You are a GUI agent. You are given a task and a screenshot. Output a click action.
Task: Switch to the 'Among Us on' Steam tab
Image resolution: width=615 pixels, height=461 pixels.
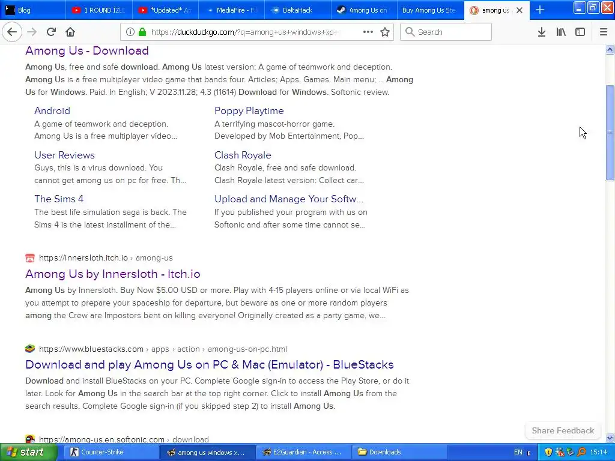click(x=364, y=10)
